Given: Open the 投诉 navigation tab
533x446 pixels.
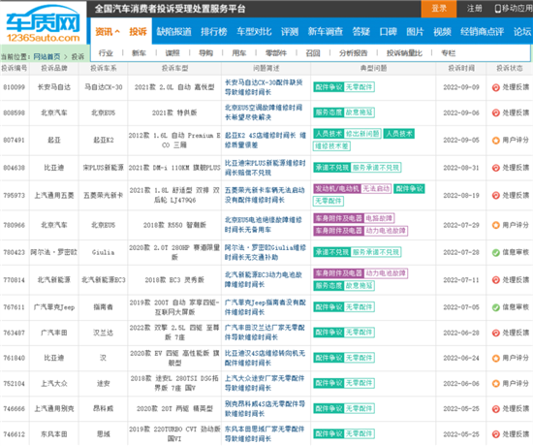Looking at the screenshot, I should point(138,32).
